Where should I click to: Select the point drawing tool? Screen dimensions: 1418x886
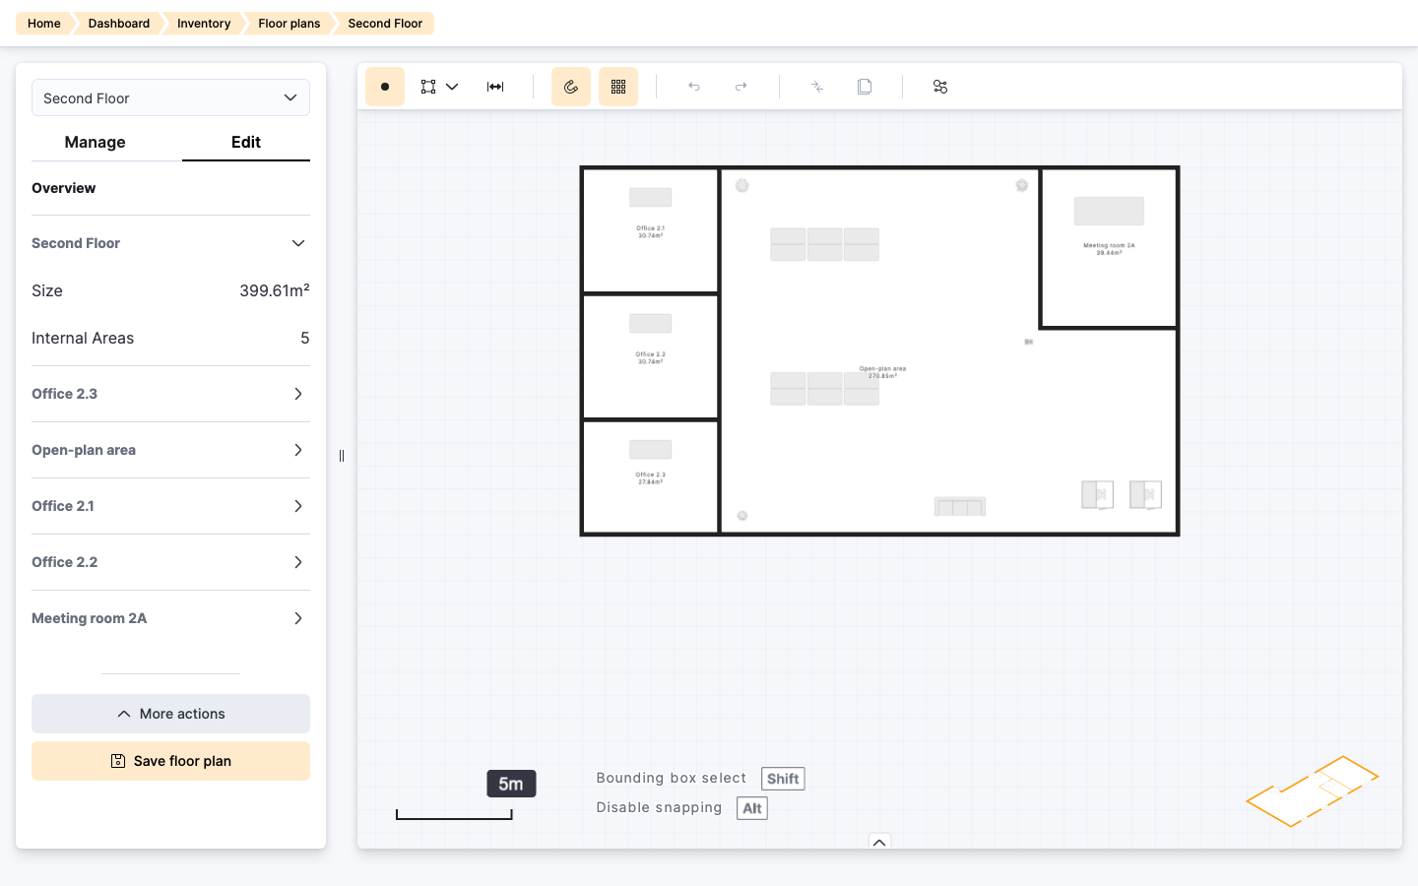[385, 87]
